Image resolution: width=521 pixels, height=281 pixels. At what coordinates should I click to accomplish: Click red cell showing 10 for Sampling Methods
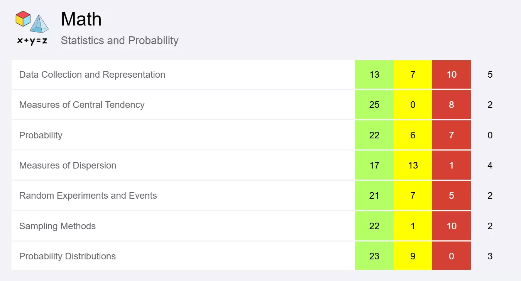452,226
